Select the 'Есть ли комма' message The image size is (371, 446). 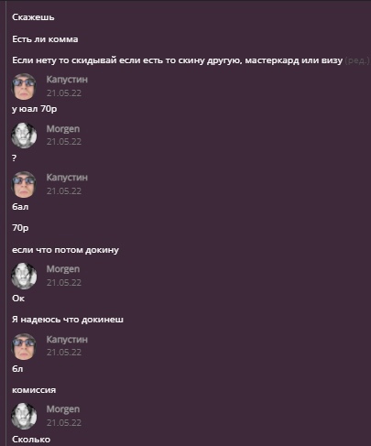click(x=45, y=39)
